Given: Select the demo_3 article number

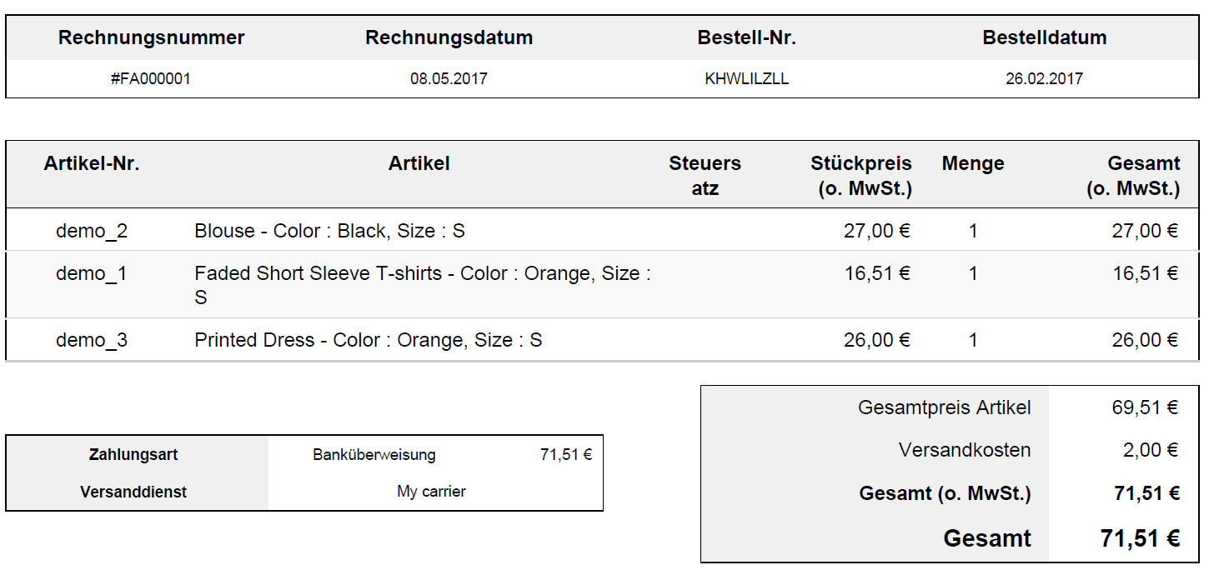Looking at the screenshot, I should [x=92, y=340].
